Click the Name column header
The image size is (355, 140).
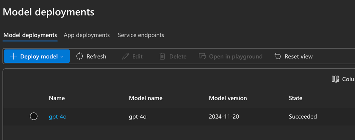[57, 98]
